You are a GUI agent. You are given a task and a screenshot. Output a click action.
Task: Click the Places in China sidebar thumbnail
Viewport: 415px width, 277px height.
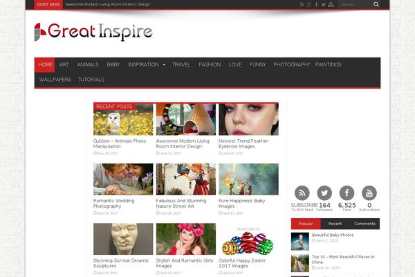coord(300,263)
